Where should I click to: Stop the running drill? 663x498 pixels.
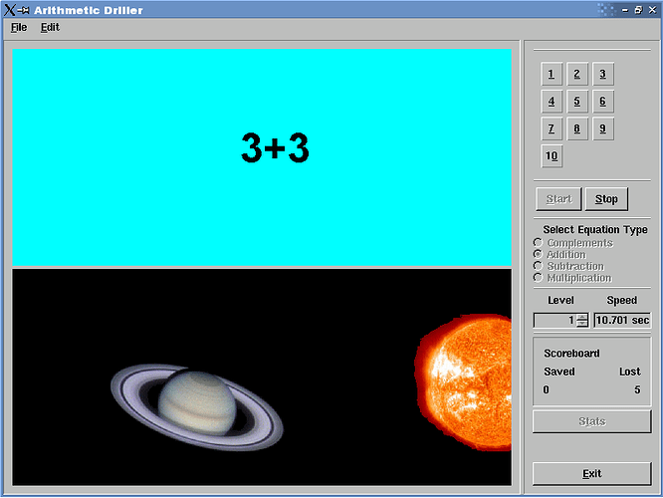(606, 199)
